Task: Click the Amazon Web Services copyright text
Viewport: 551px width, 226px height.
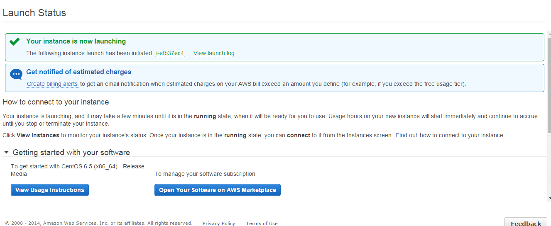Action: pyautogui.click(x=99, y=223)
